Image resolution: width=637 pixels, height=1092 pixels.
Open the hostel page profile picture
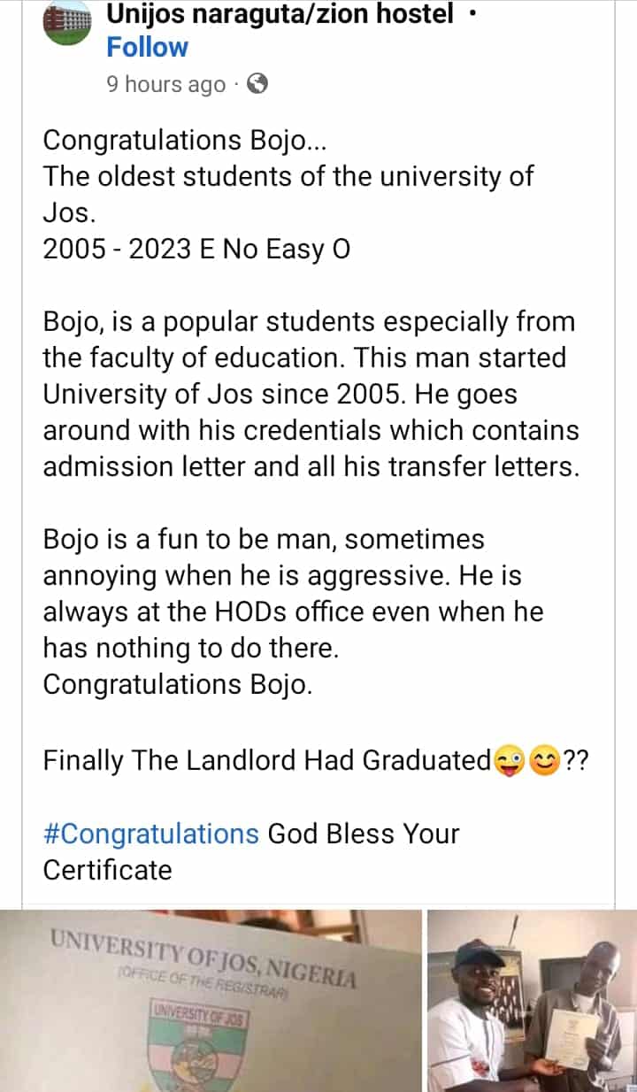(x=67, y=23)
